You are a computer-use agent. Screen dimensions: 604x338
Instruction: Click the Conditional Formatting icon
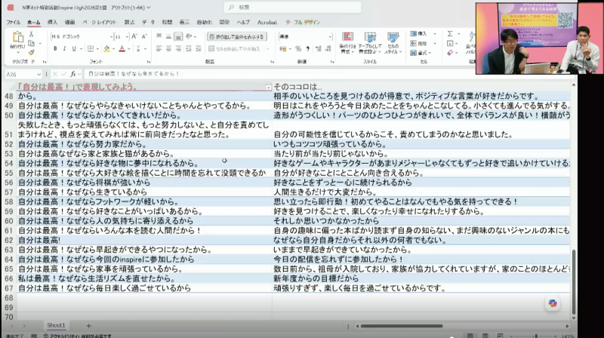pos(347,37)
